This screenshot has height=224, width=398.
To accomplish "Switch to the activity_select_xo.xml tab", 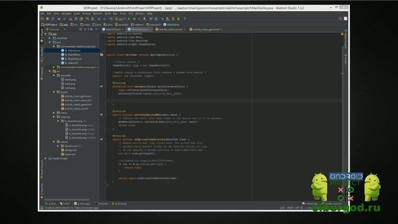I will [170, 29].
